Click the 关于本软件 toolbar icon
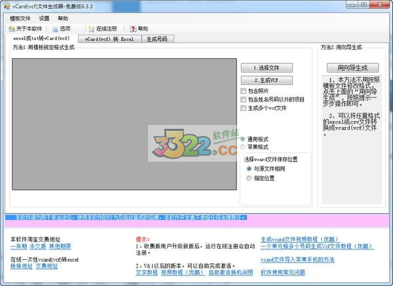Screen dimensions: 393x286 12,29
